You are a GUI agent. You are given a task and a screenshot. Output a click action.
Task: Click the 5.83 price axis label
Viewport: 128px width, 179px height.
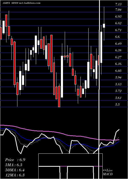click(118, 84)
